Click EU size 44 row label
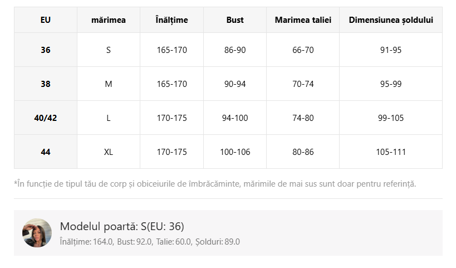The height and width of the screenshot is (268, 456). click(x=46, y=152)
